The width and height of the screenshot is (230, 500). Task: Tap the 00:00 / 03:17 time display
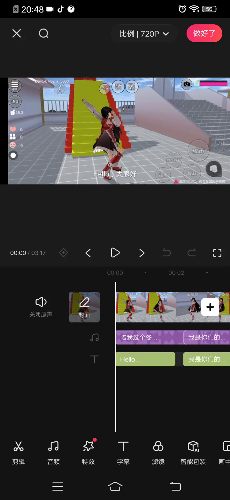(x=28, y=253)
